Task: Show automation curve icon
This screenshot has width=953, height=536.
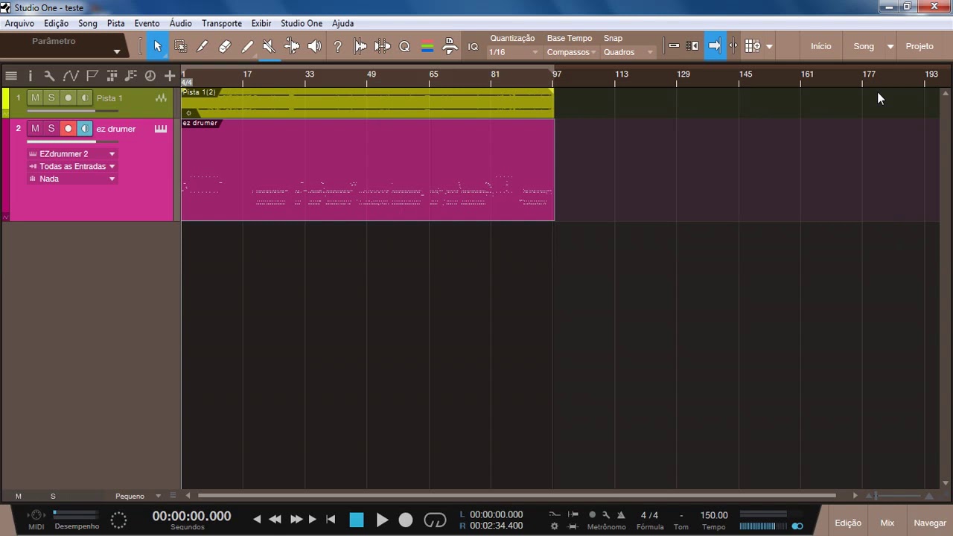Action: pos(71,75)
